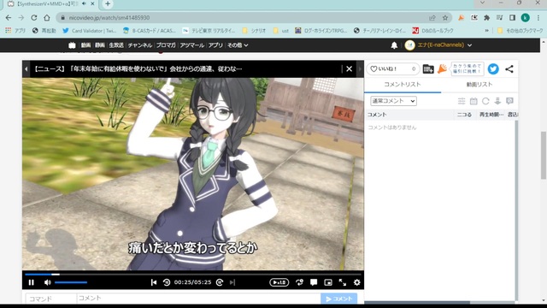The height and width of the screenshot is (308, 547).
Task: Like the video with いいね！ button
Action: pos(392,68)
